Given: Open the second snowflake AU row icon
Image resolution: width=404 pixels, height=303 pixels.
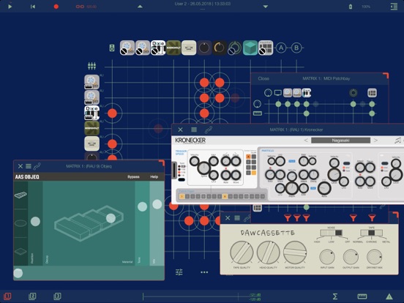Looking at the screenshot, I should pos(91,97).
